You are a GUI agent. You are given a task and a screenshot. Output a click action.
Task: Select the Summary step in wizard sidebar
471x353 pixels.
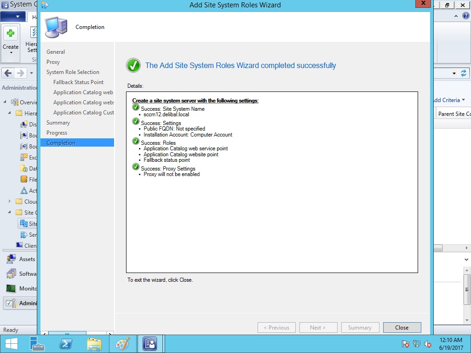(x=58, y=123)
